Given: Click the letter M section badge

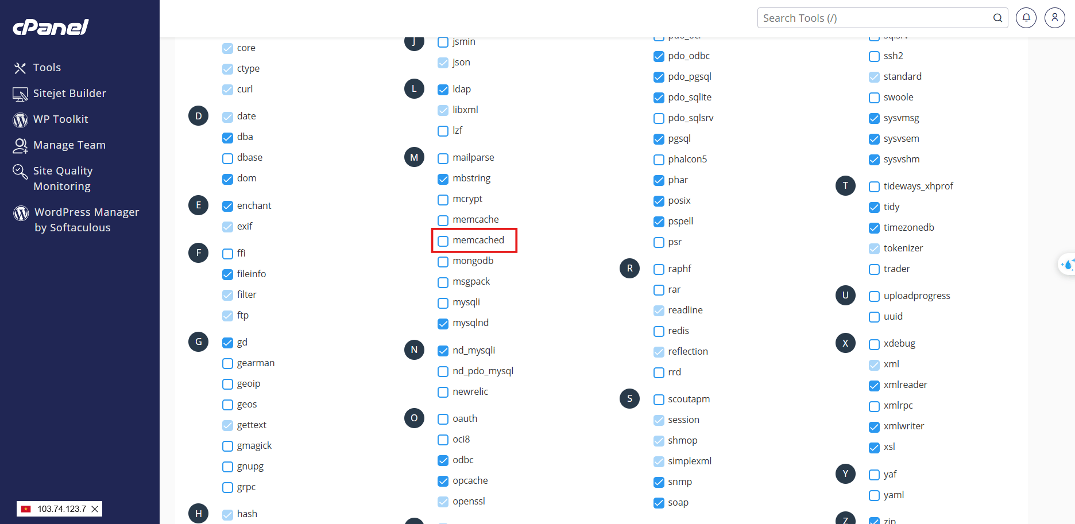Looking at the screenshot, I should pyautogui.click(x=414, y=157).
